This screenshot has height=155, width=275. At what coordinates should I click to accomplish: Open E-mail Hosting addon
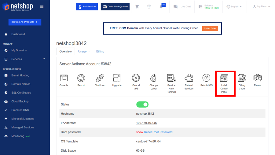[20, 76]
